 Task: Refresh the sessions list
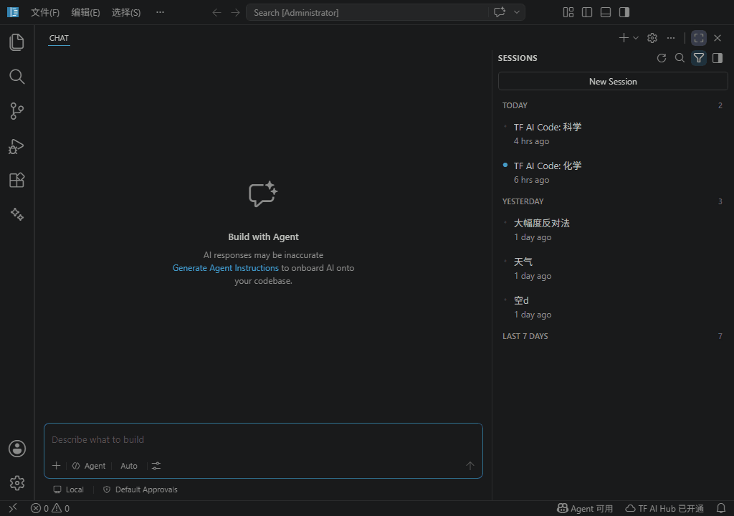[662, 58]
